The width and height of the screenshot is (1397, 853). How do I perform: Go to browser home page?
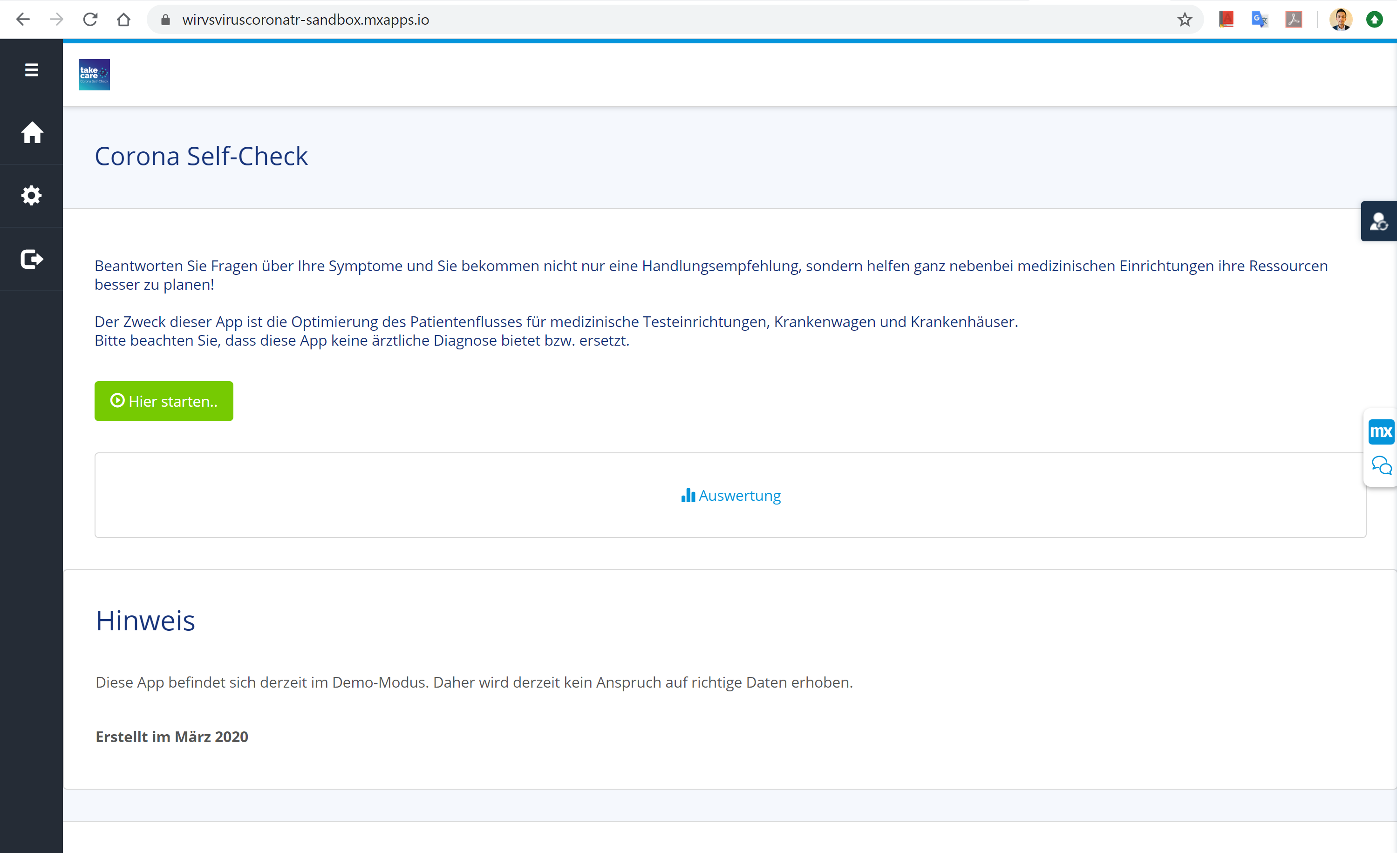(x=123, y=20)
